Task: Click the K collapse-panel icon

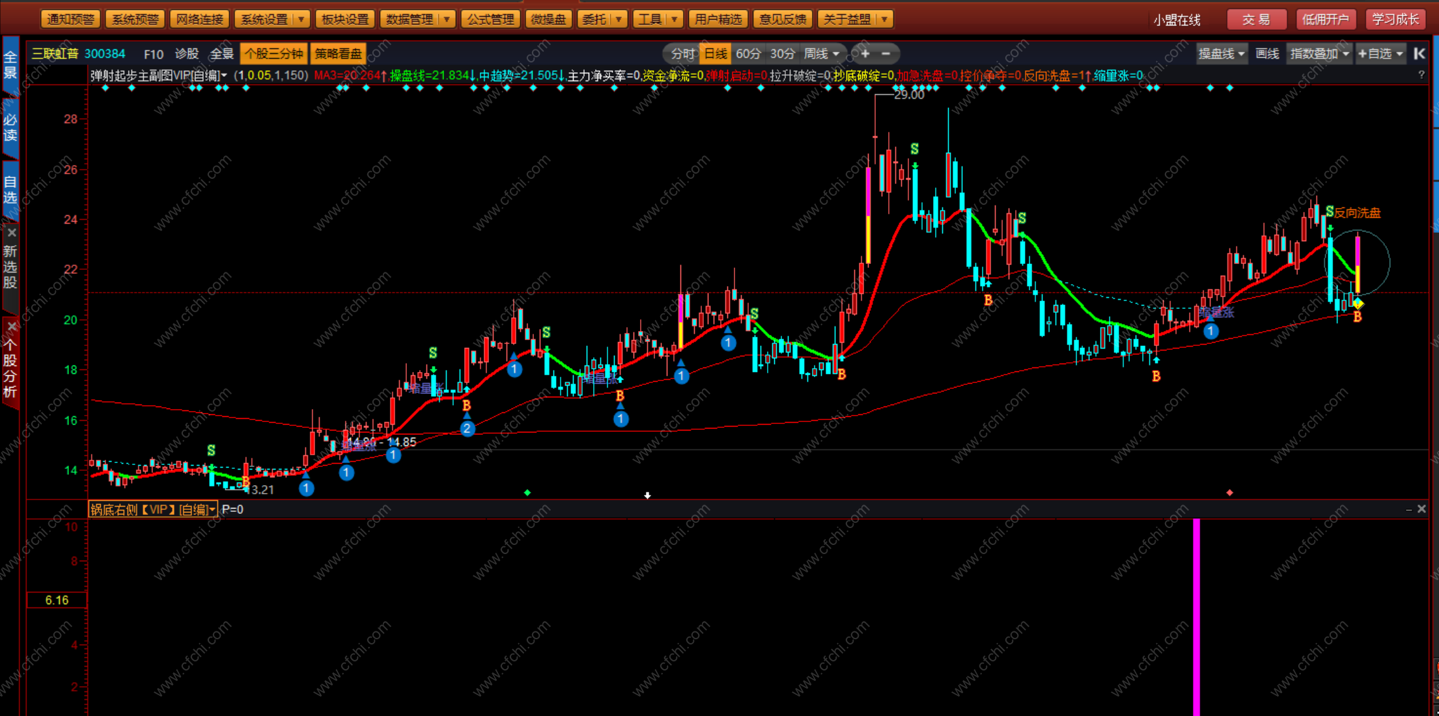Action: [x=1419, y=54]
